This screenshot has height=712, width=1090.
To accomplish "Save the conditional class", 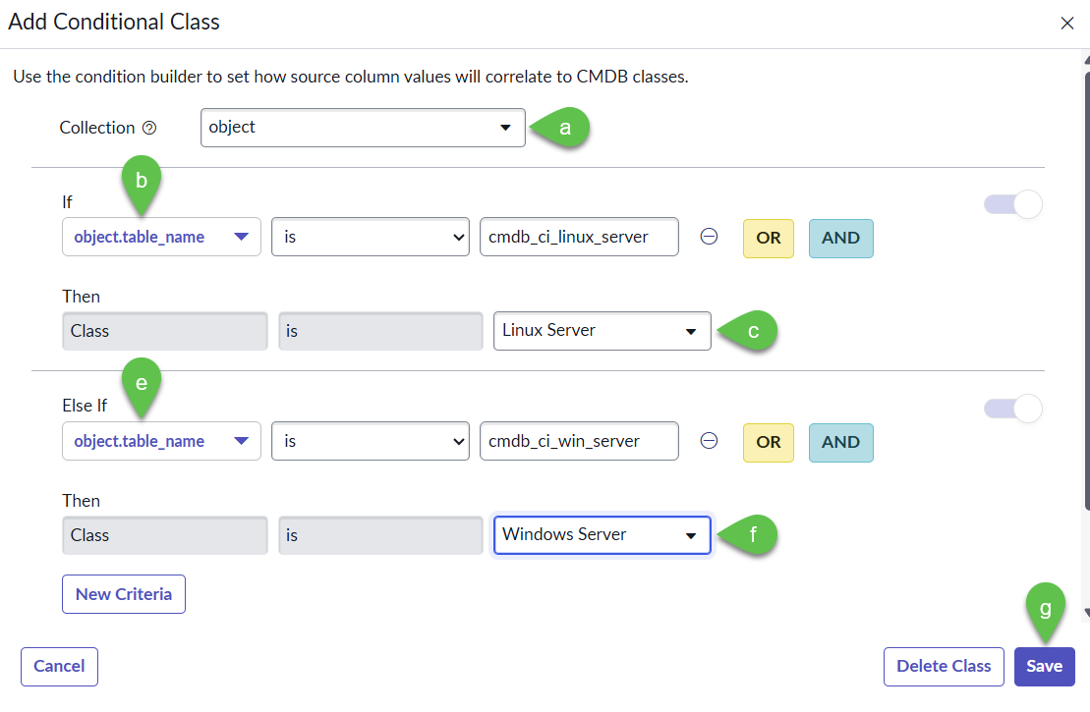I will click(x=1044, y=666).
